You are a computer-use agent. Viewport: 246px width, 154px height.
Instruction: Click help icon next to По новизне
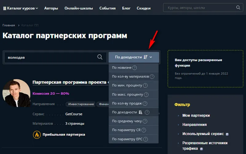click(134, 68)
